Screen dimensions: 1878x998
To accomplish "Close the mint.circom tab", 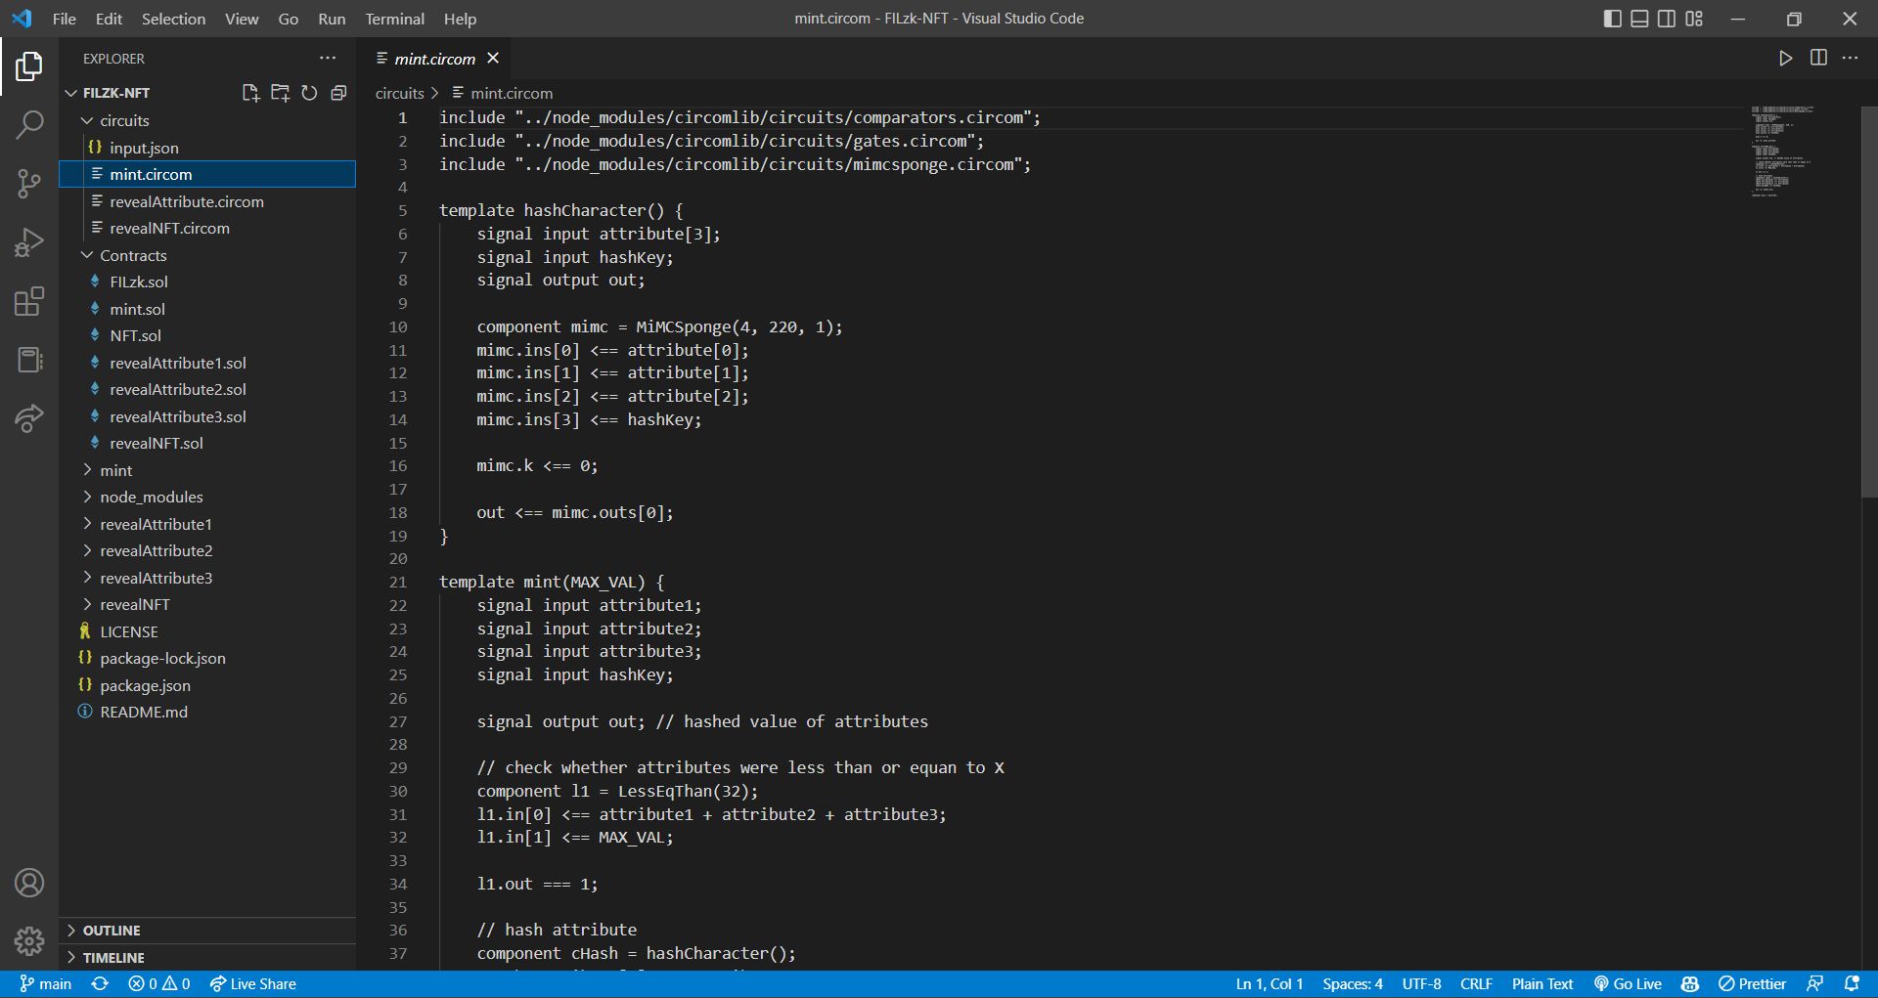I will tap(493, 59).
